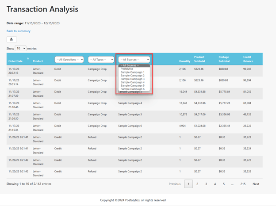Click the Next pagination button
Screen dimensions: 276x206
pyautogui.click(x=256, y=184)
